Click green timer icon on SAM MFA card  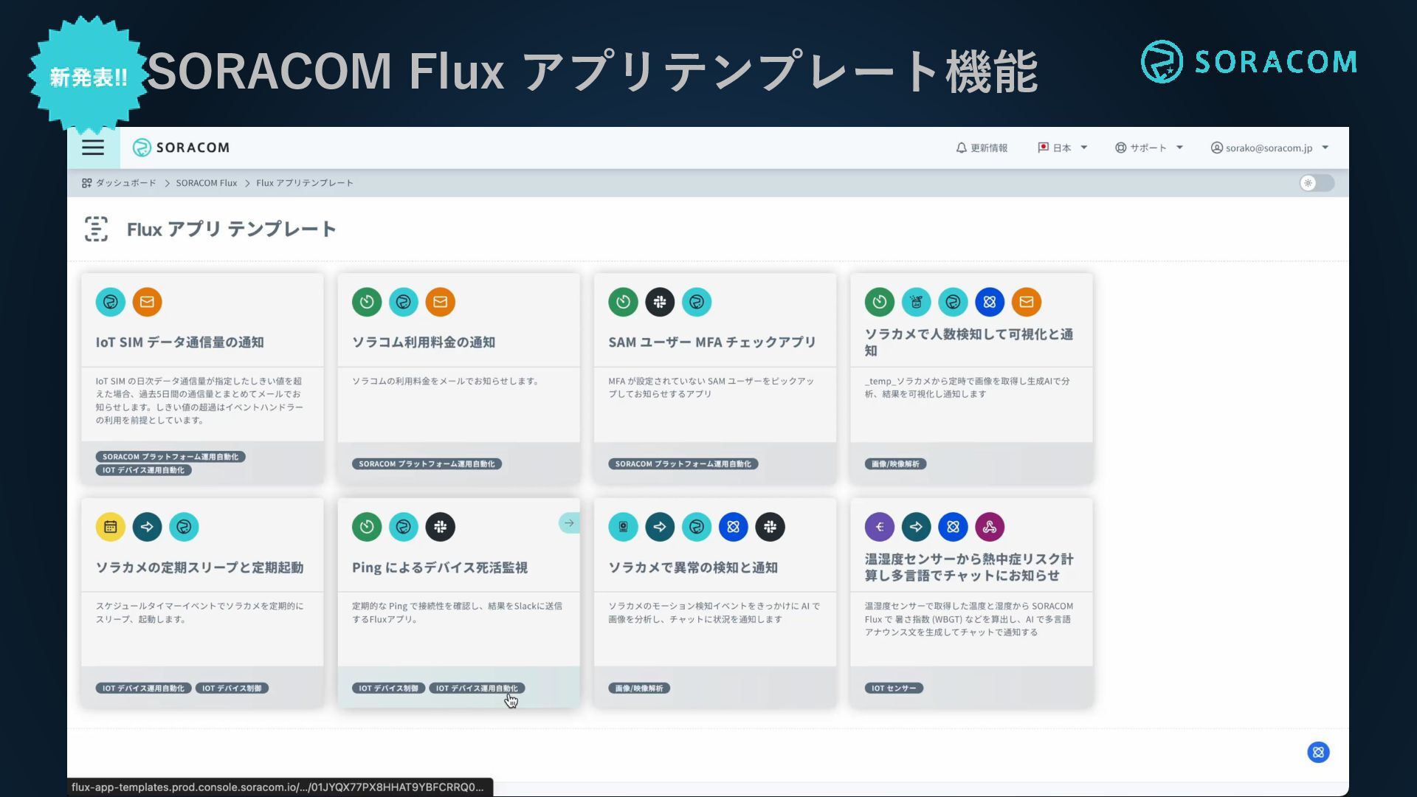[623, 302]
